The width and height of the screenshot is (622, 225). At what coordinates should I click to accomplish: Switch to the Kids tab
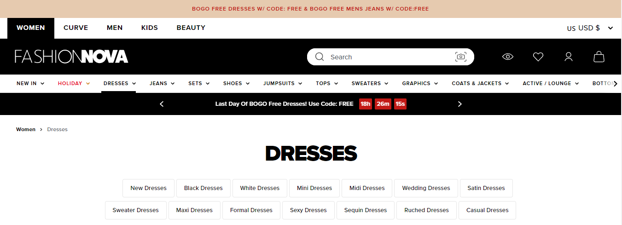150,28
